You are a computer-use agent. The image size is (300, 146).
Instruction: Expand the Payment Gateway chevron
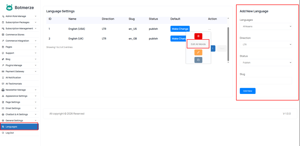point(35,71)
